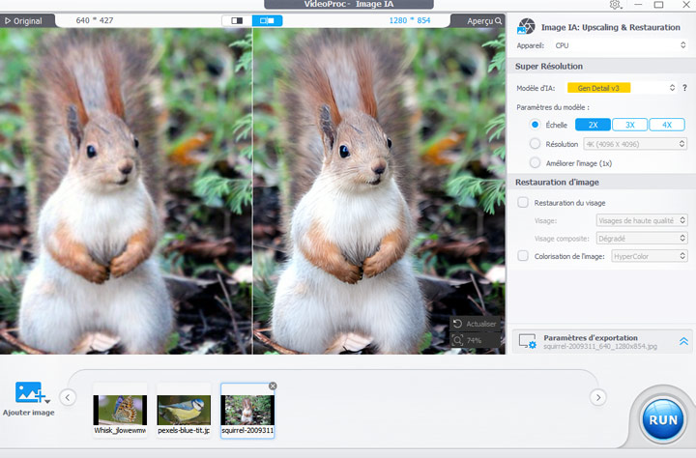Click the 74% zoom level icon
Viewport: 696px width, 458px height.
457,340
